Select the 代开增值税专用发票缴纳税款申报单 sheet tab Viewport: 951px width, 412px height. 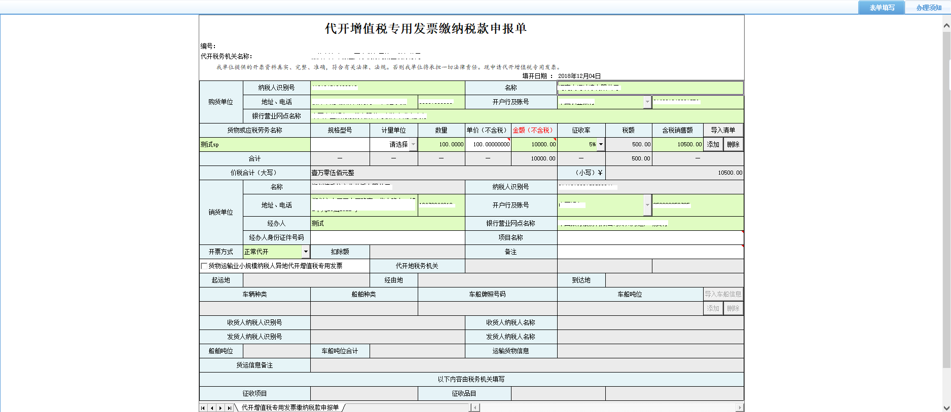[290, 408]
